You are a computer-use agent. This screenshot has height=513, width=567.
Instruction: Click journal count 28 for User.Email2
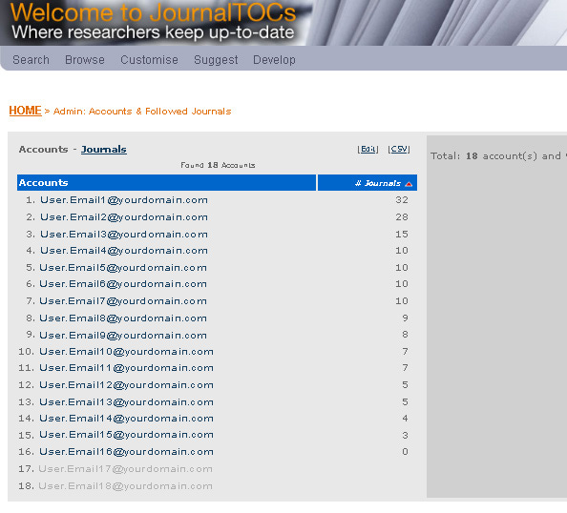pyautogui.click(x=402, y=217)
